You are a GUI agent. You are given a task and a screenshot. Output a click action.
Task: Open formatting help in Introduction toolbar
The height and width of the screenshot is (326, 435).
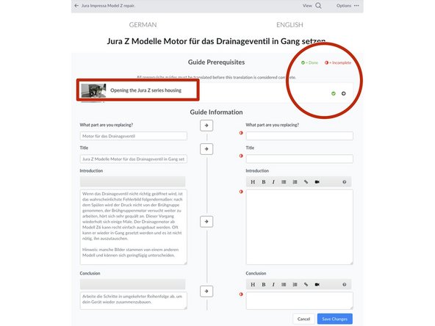pyautogui.click(x=345, y=182)
